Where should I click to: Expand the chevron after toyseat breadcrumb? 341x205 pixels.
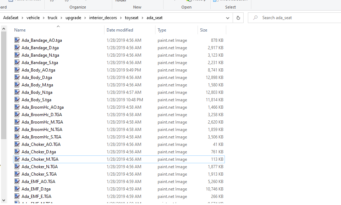click(x=142, y=18)
